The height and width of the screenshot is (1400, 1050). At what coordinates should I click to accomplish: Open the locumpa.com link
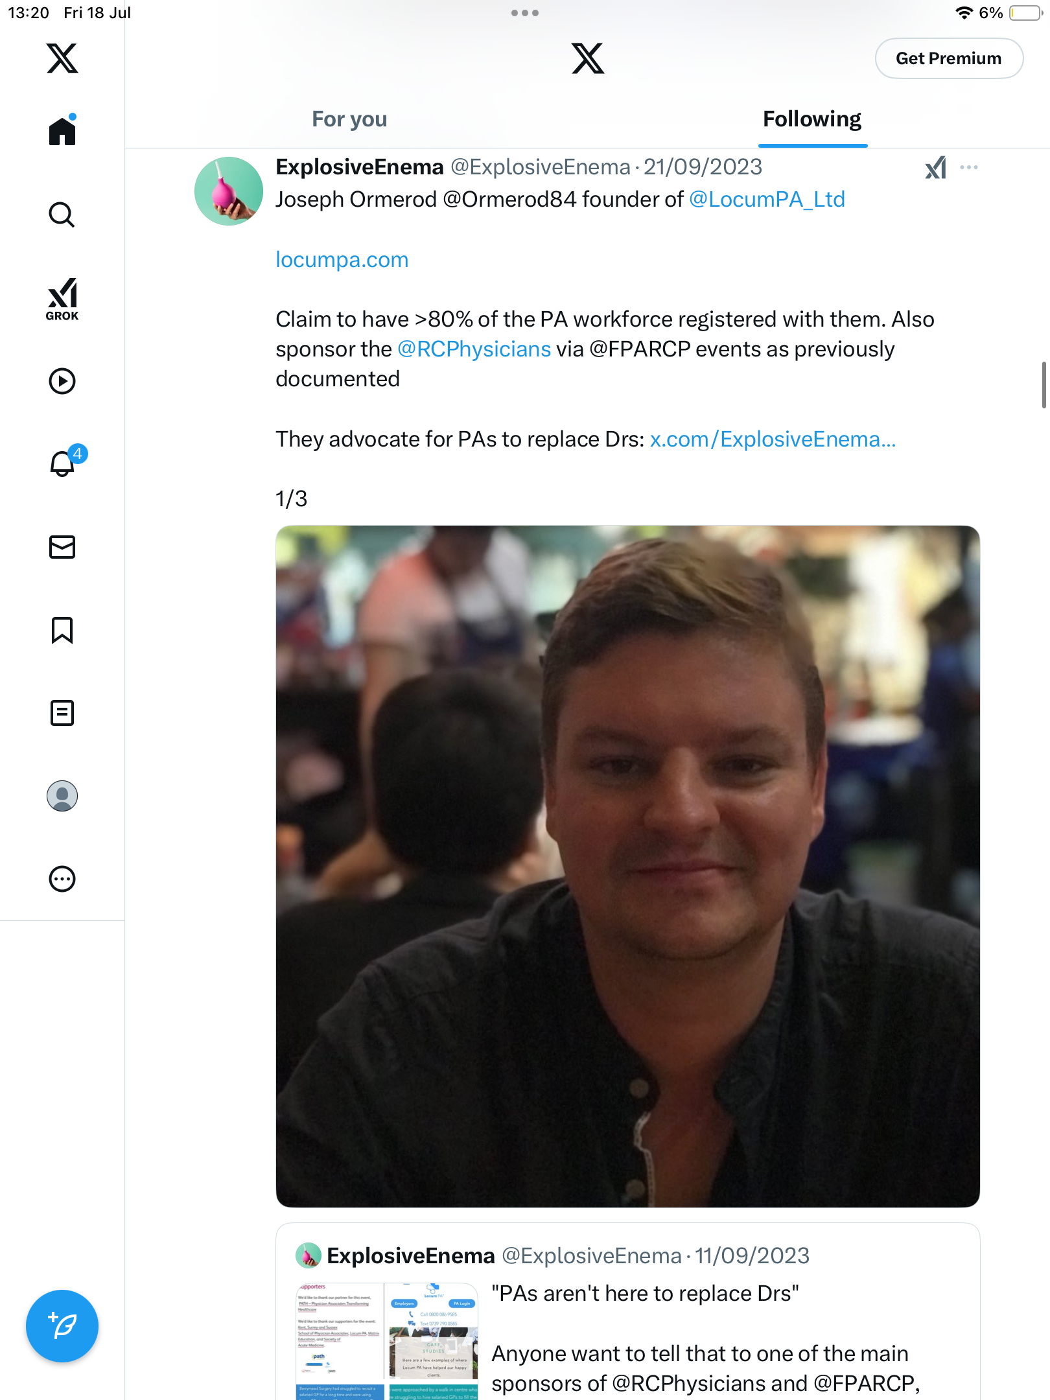point(342,259)
